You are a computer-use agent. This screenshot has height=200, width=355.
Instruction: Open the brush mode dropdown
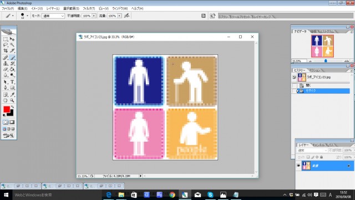click(53, 16)
